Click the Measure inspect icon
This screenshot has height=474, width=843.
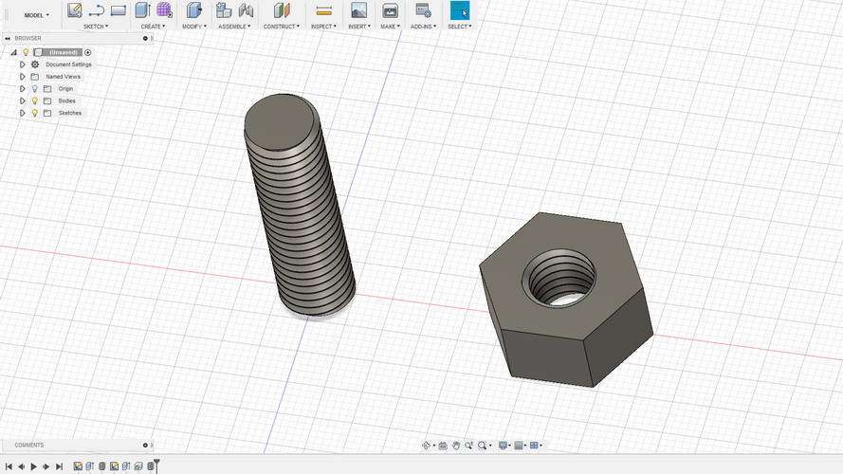click(323, 10)
